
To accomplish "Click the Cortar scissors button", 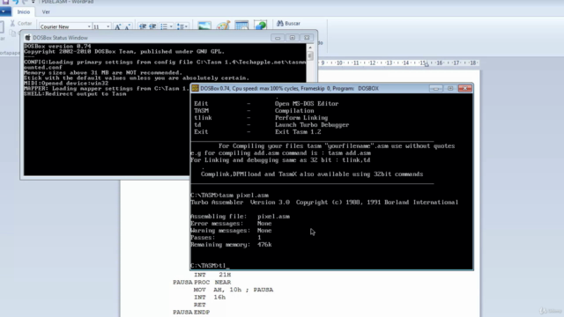I will click(21, 24).
